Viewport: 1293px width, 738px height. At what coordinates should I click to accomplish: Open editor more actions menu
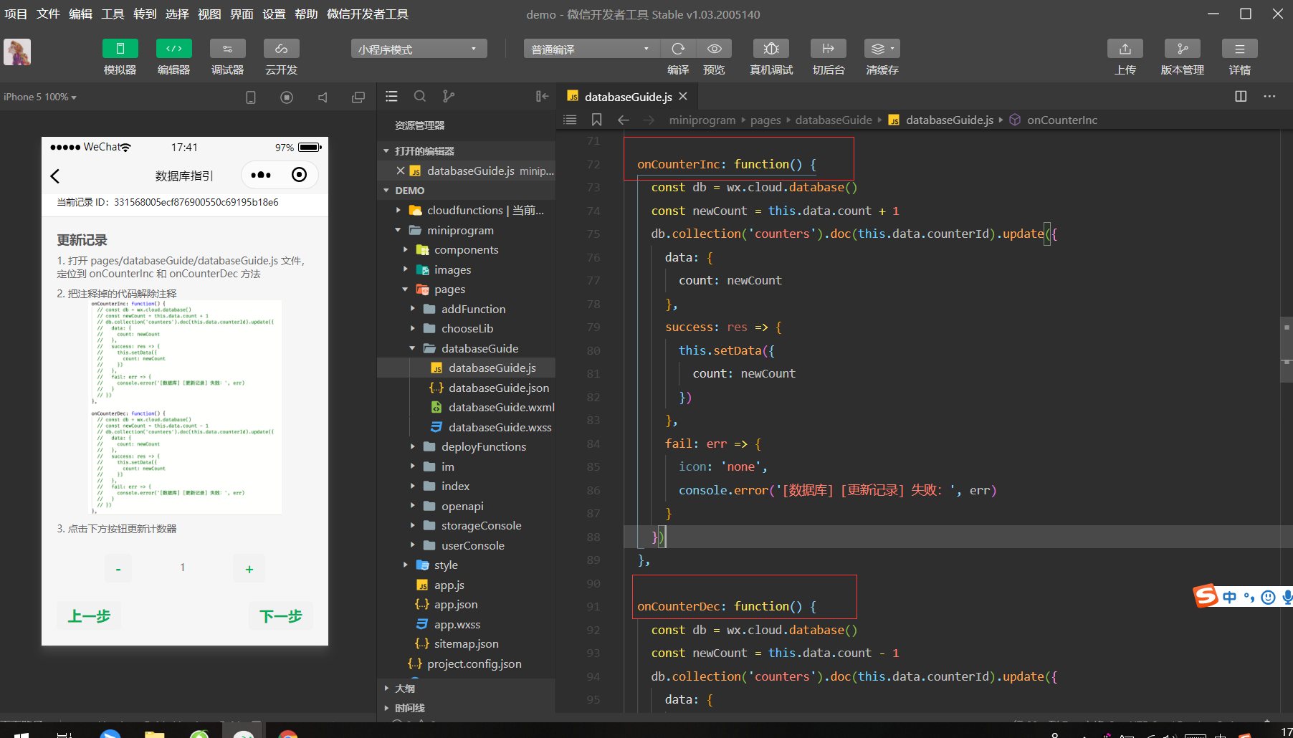pos(1269,97)
